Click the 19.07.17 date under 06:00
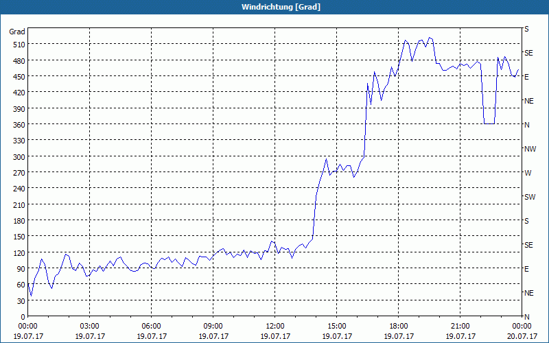This screenshot has width=549, height=343. [151, 336]
